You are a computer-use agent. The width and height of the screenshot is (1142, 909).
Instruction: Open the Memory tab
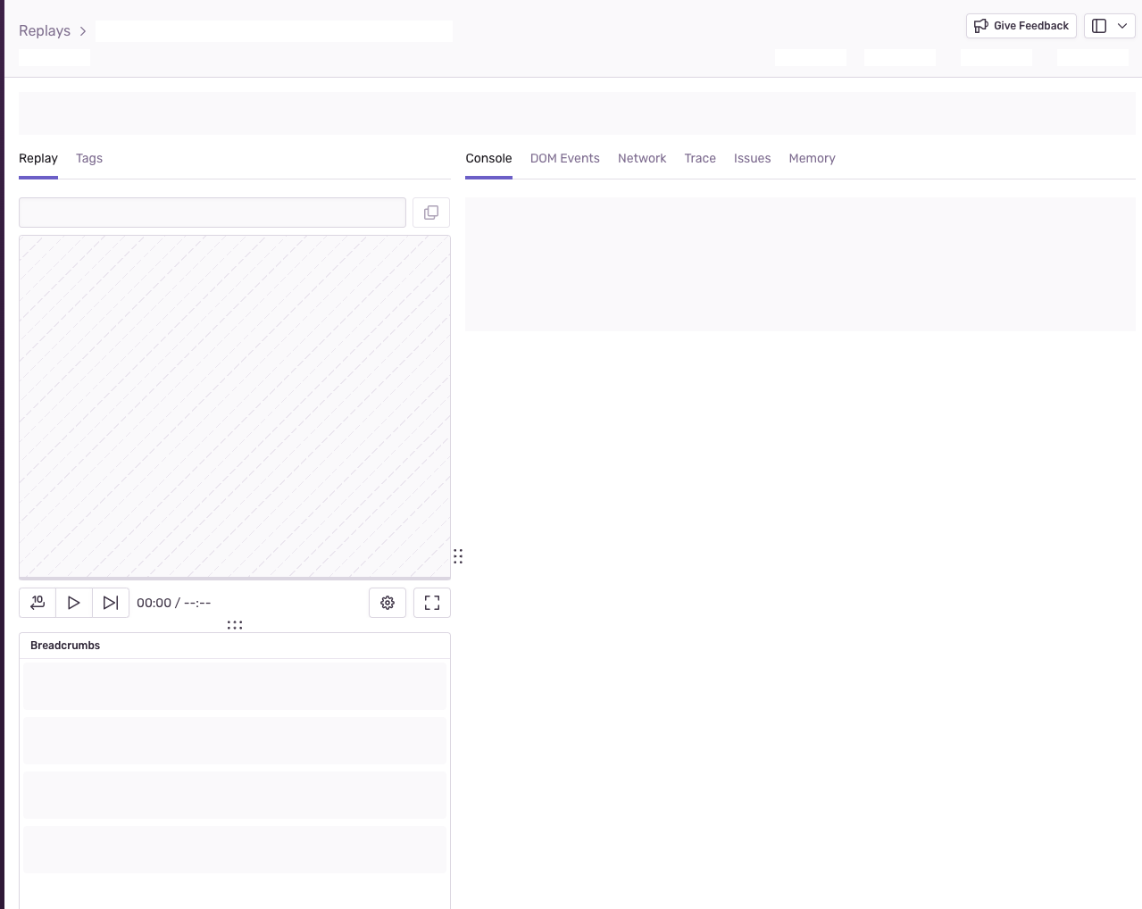pyautogui.click(x=813, y=158)
